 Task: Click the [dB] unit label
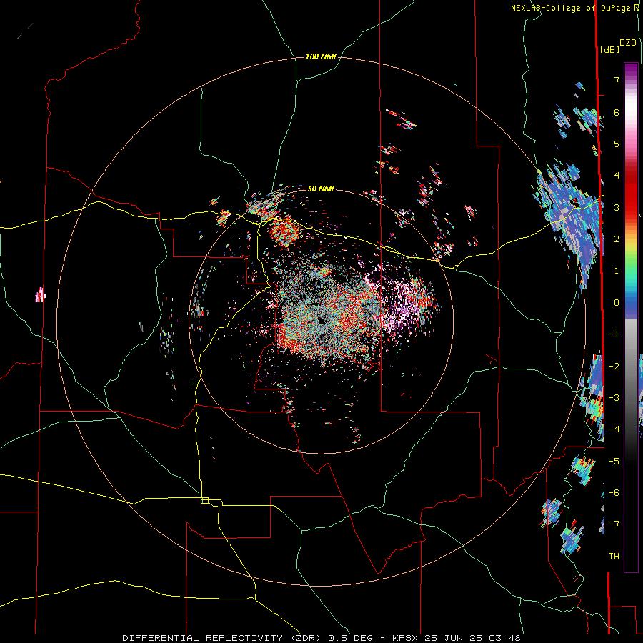[x=610, y=49]
